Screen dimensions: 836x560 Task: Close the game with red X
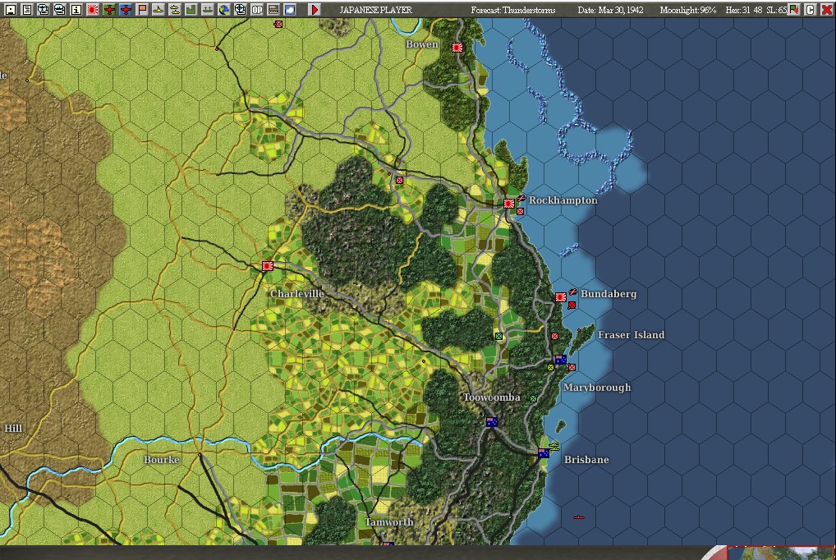(x=826, y=10)
